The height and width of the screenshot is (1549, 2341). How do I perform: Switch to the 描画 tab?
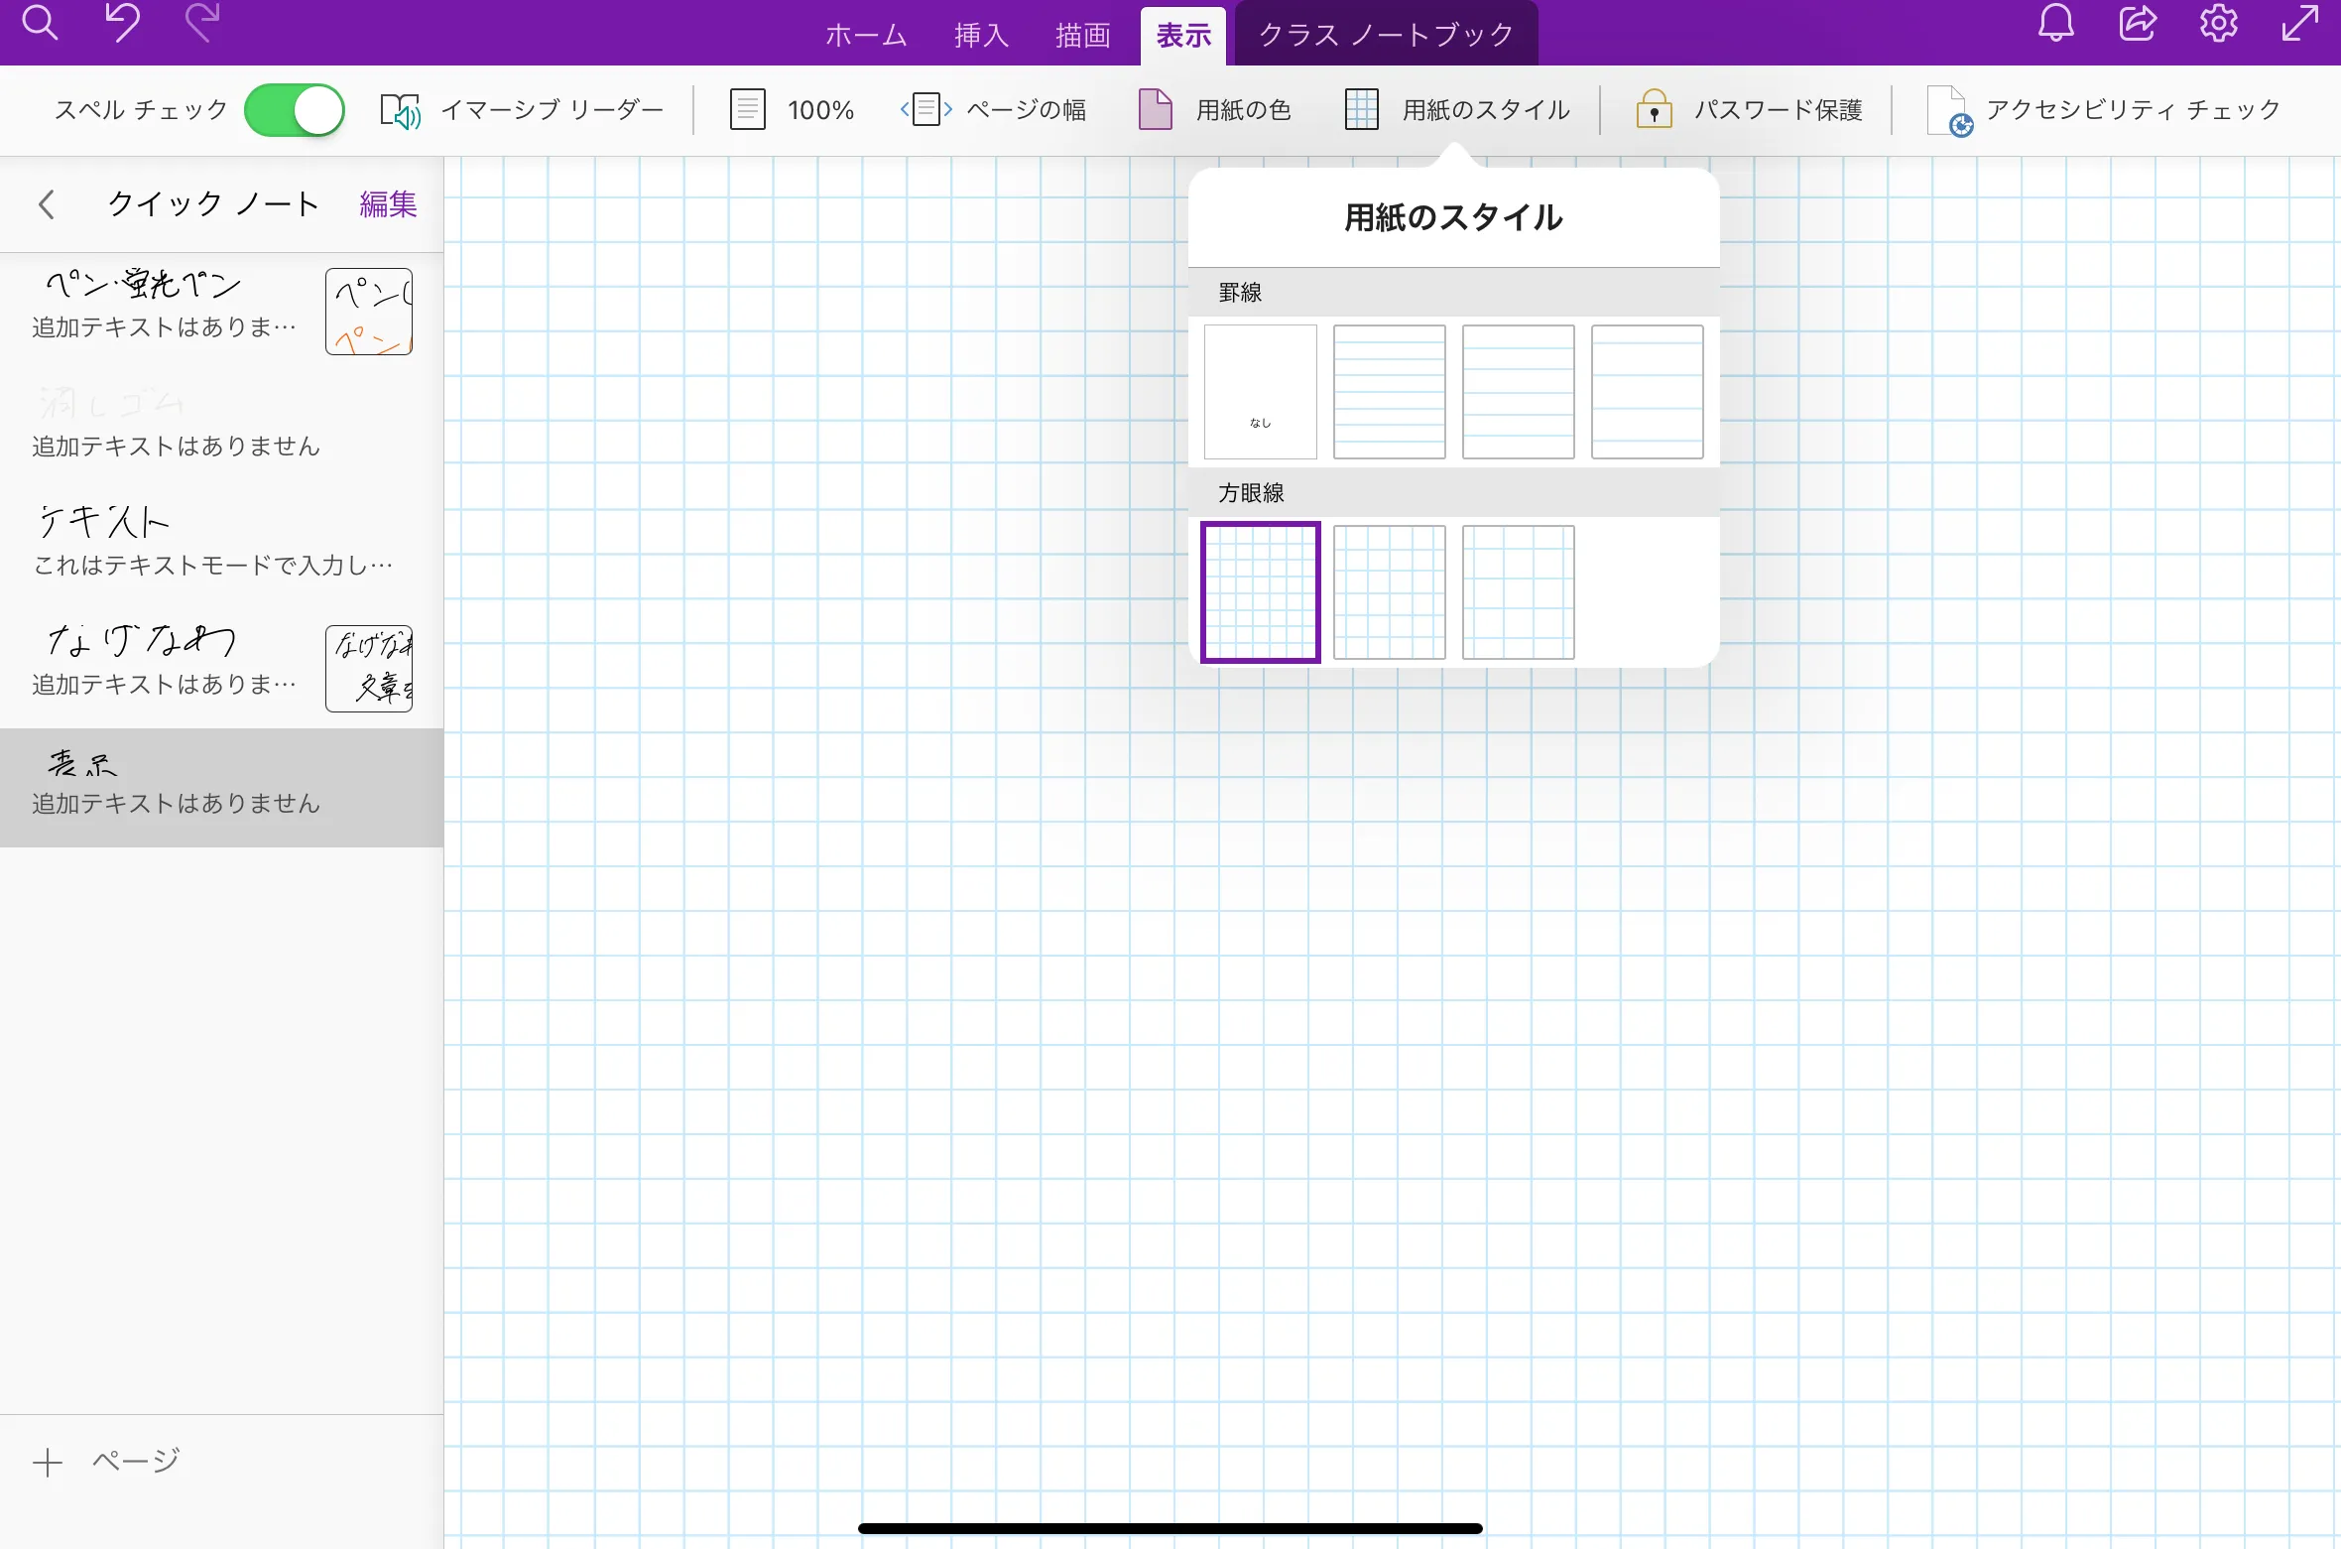pos(1082,36)
